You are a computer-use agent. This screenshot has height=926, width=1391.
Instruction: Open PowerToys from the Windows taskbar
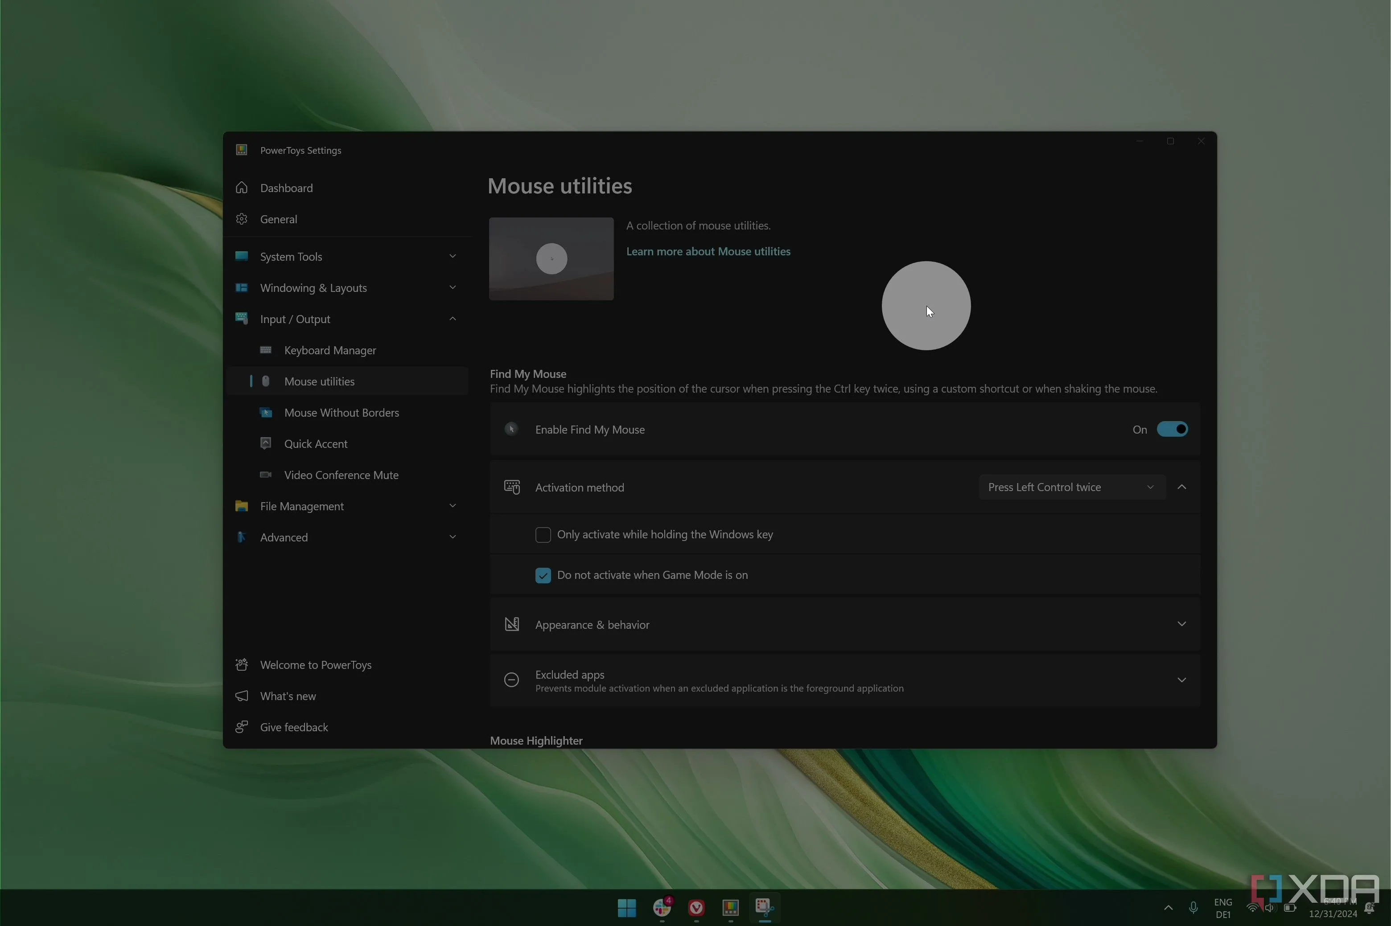731,908
